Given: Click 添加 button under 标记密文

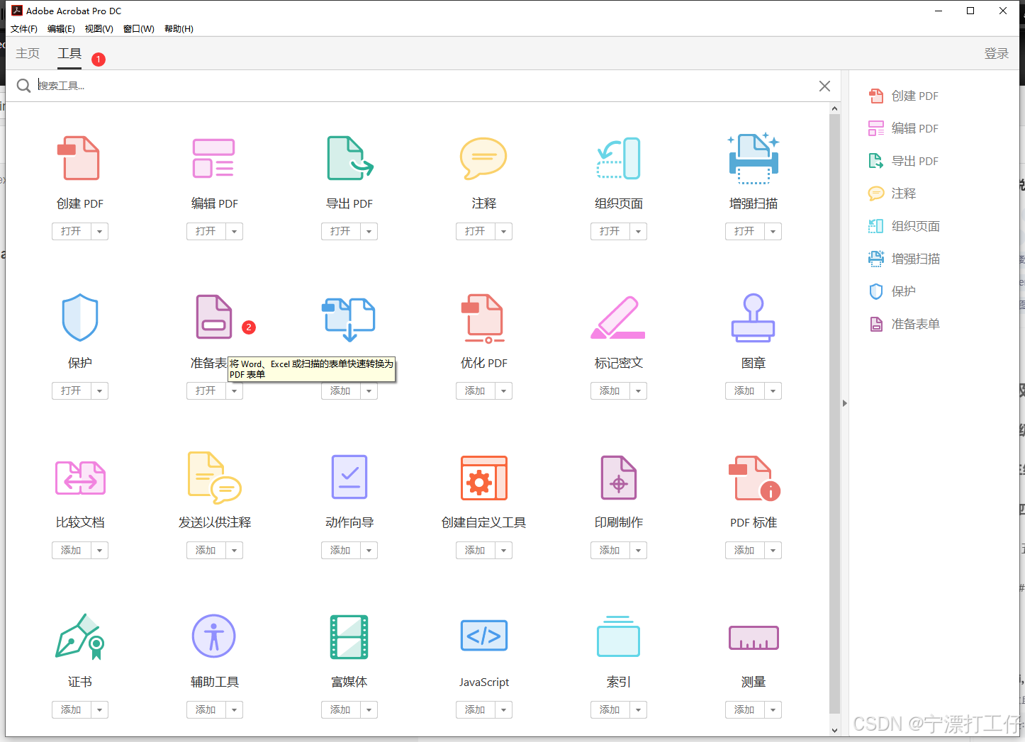Looking at the screenshot, I should (x=610, y=390).
